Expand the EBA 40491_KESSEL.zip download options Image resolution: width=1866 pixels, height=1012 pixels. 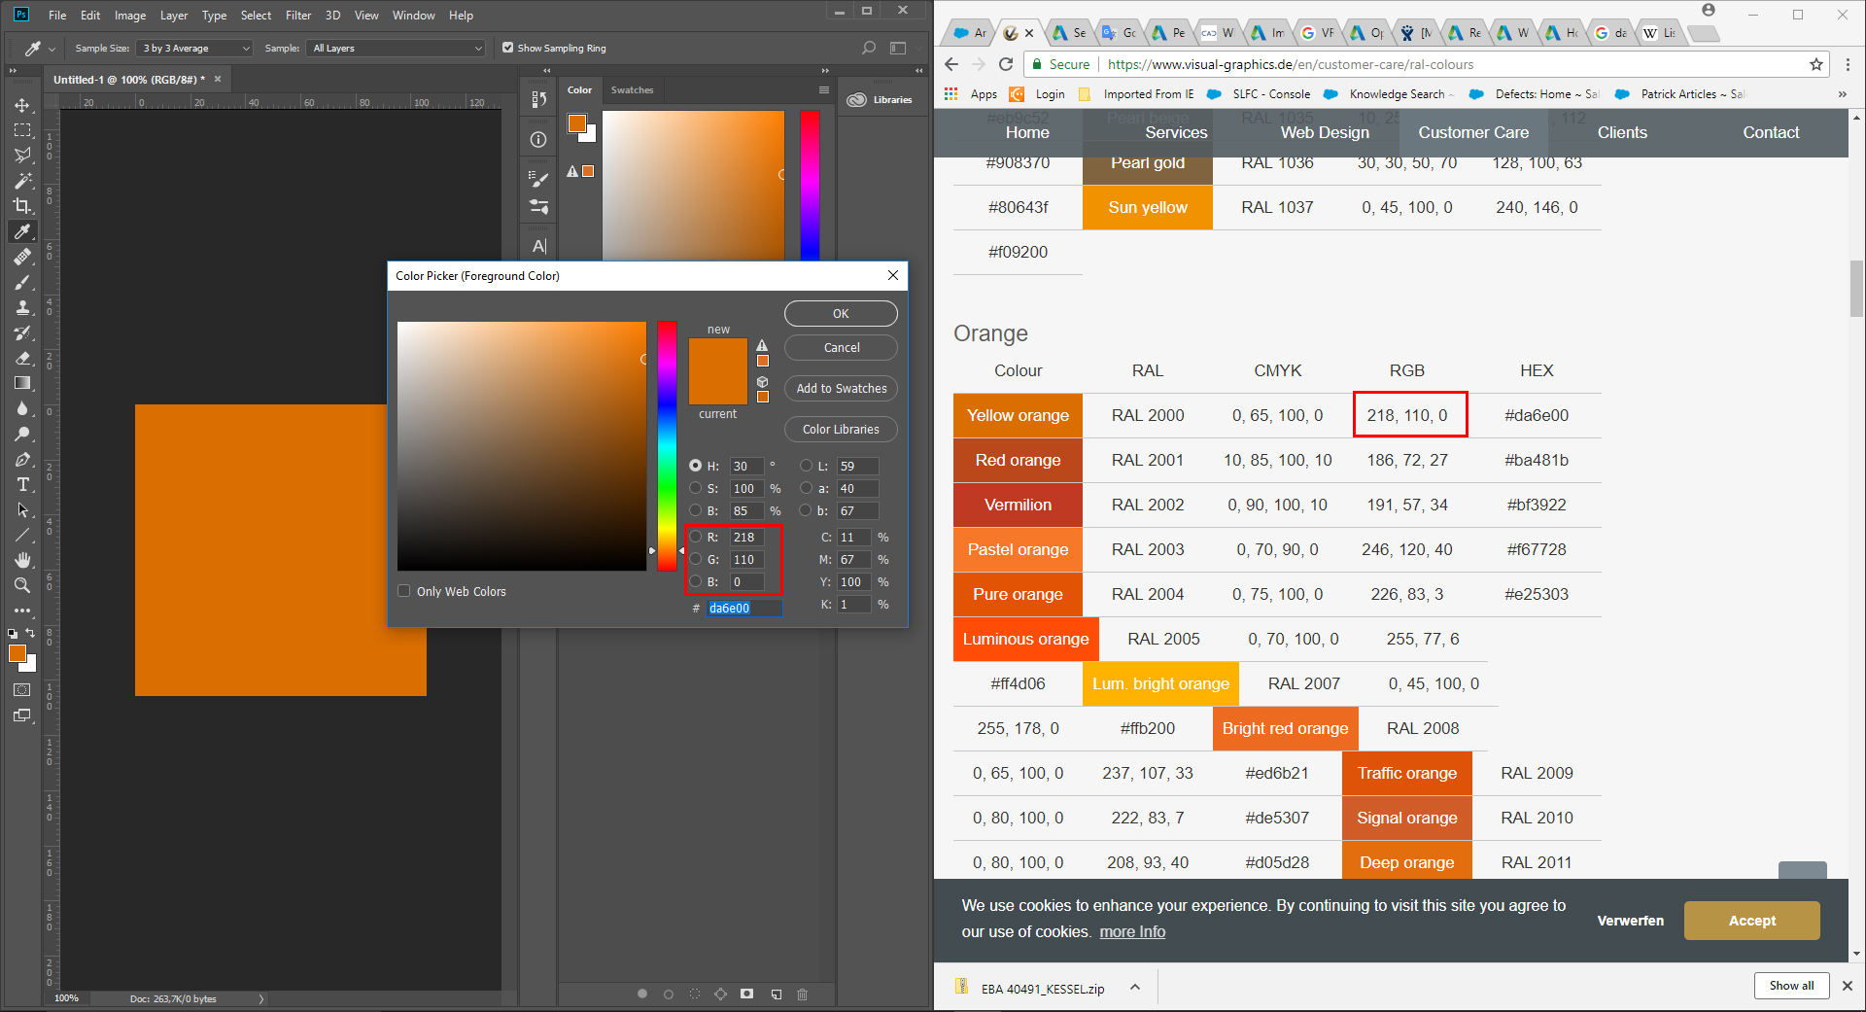click(x=1135, y=987)
